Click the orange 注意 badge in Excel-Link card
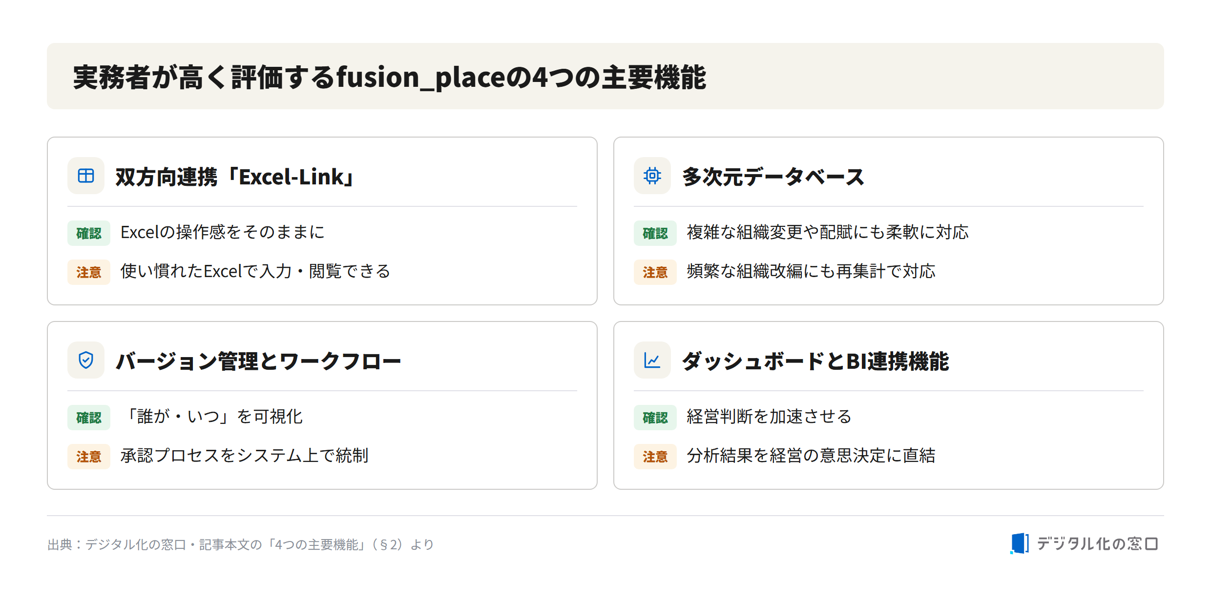Image resolution: width=1211 pixels, height=601 pixels. tap(89, 272)
